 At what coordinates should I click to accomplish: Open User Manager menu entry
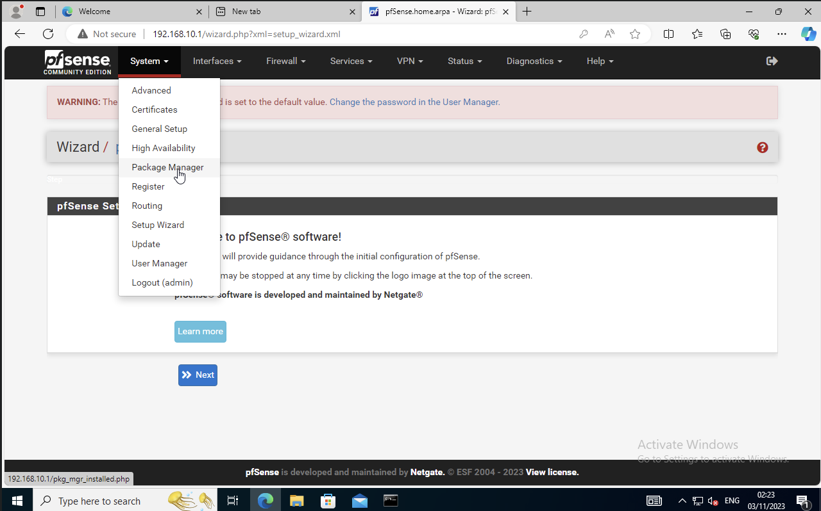point(169,263)
